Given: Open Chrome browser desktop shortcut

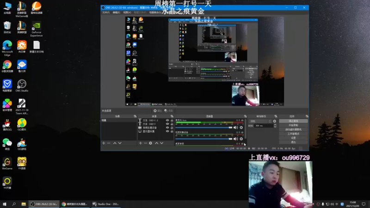Looking at the screenshot, I should (x=7, y=66).
